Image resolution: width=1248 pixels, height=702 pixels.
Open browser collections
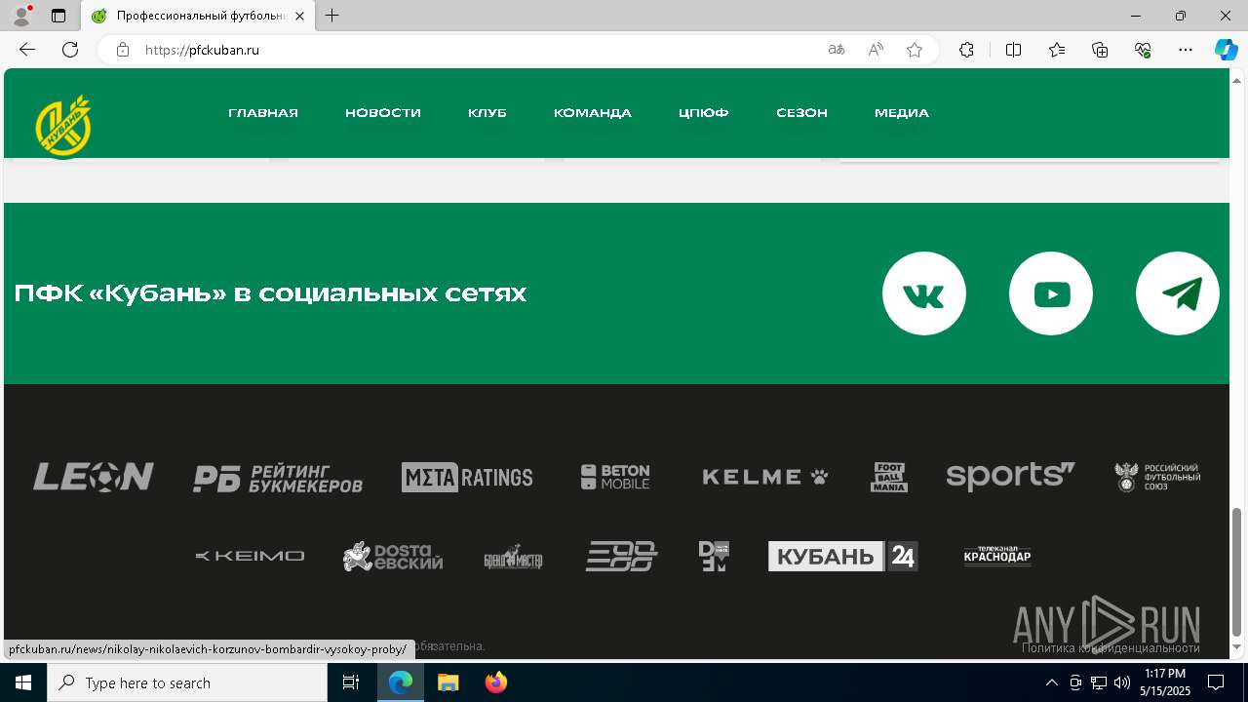[x=1100, y=50]
